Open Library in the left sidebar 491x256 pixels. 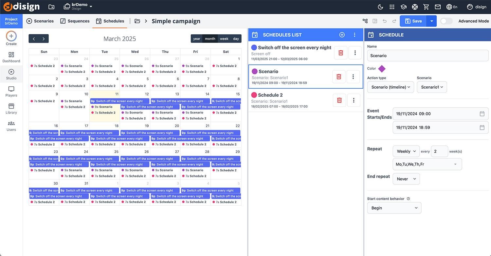[x=11, y=109]
